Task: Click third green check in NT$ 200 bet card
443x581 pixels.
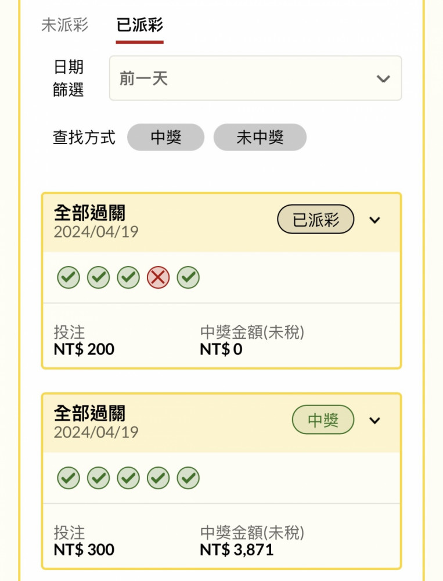Action: [128, 278]
